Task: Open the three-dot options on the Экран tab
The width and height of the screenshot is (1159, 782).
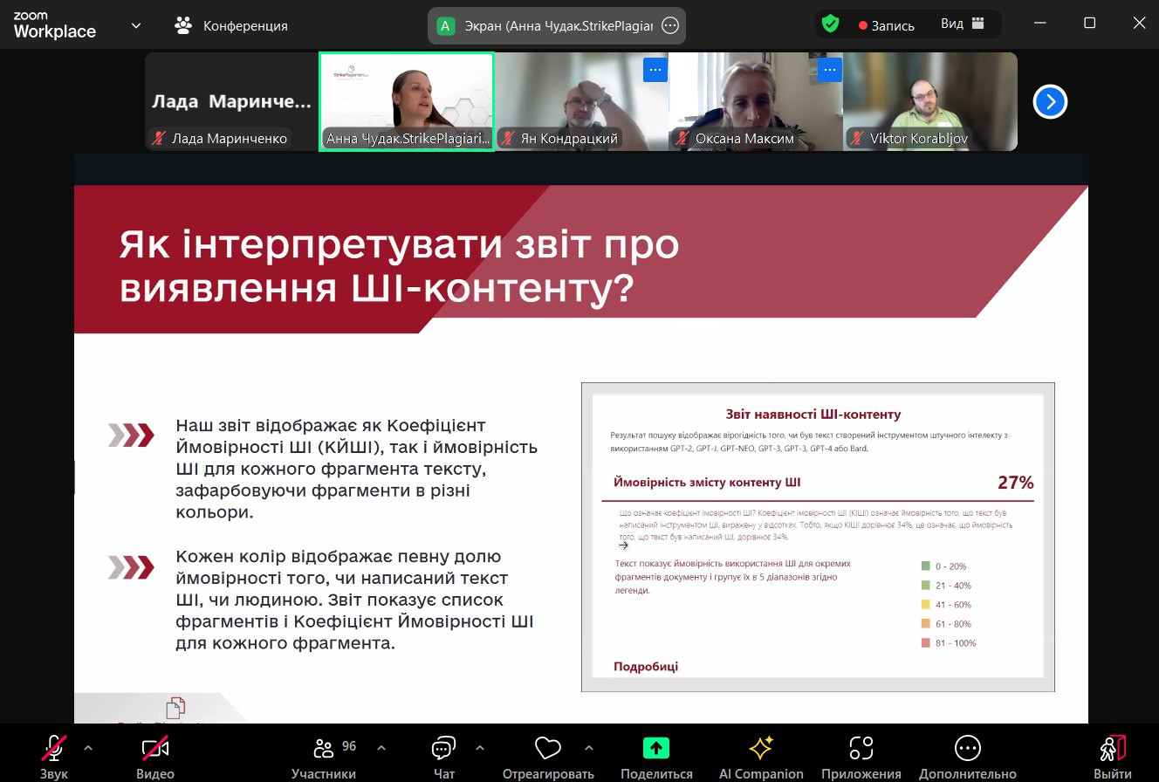Action: pyautogui.click(x=670, y=25)
